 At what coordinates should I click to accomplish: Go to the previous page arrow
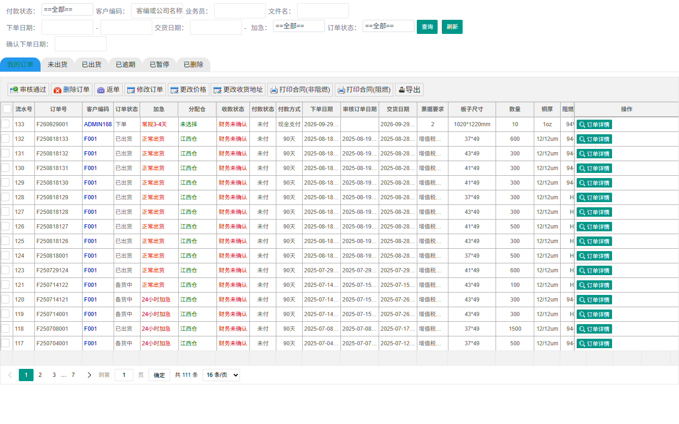(10, 375)
